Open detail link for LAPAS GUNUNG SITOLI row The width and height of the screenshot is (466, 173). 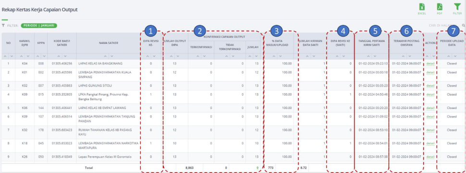pyautogui.click(x=430, y=86)
